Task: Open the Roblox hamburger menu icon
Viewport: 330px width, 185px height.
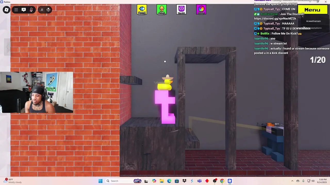Action: pos(16,10)
